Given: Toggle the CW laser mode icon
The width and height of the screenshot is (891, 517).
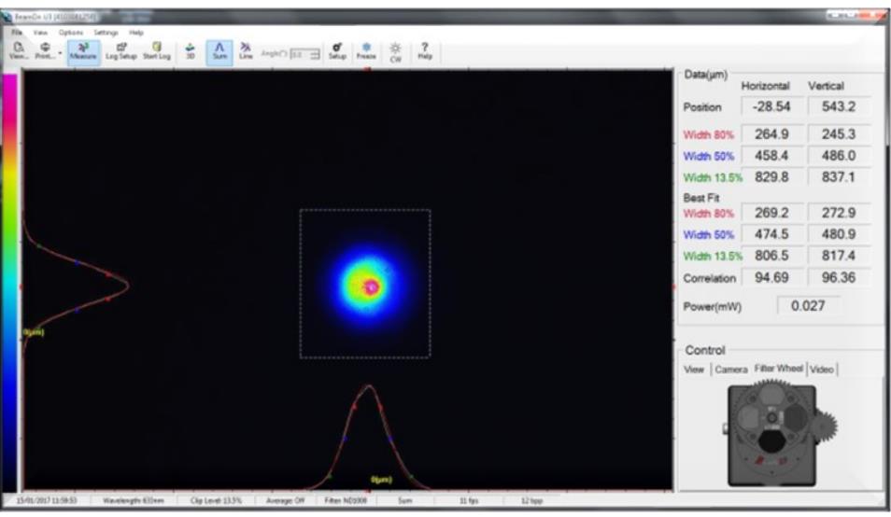Looking at the screenshot, I should 395,49.
